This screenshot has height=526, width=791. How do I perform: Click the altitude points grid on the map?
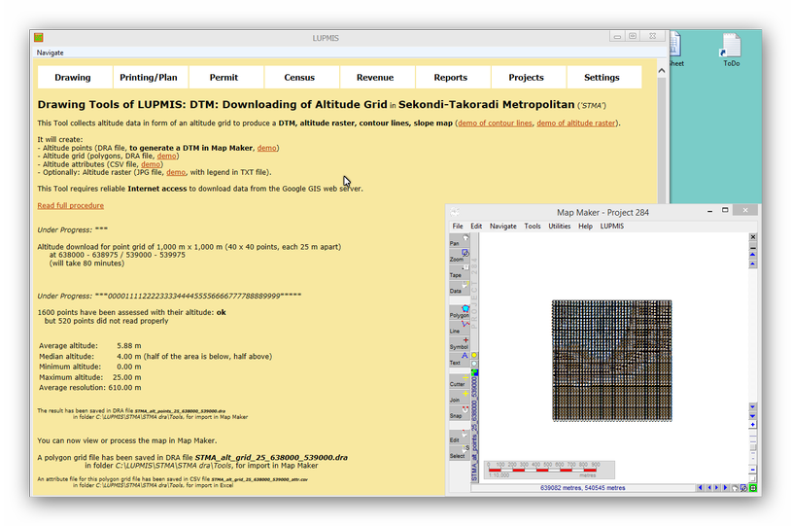tap(611, 361)
